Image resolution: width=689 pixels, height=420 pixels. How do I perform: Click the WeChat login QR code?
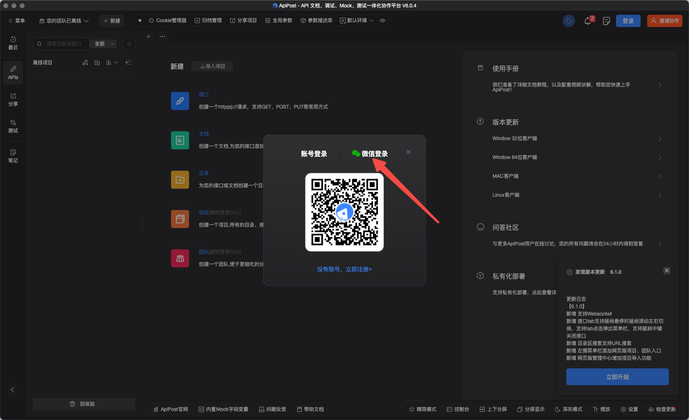(x=344, y=212)
